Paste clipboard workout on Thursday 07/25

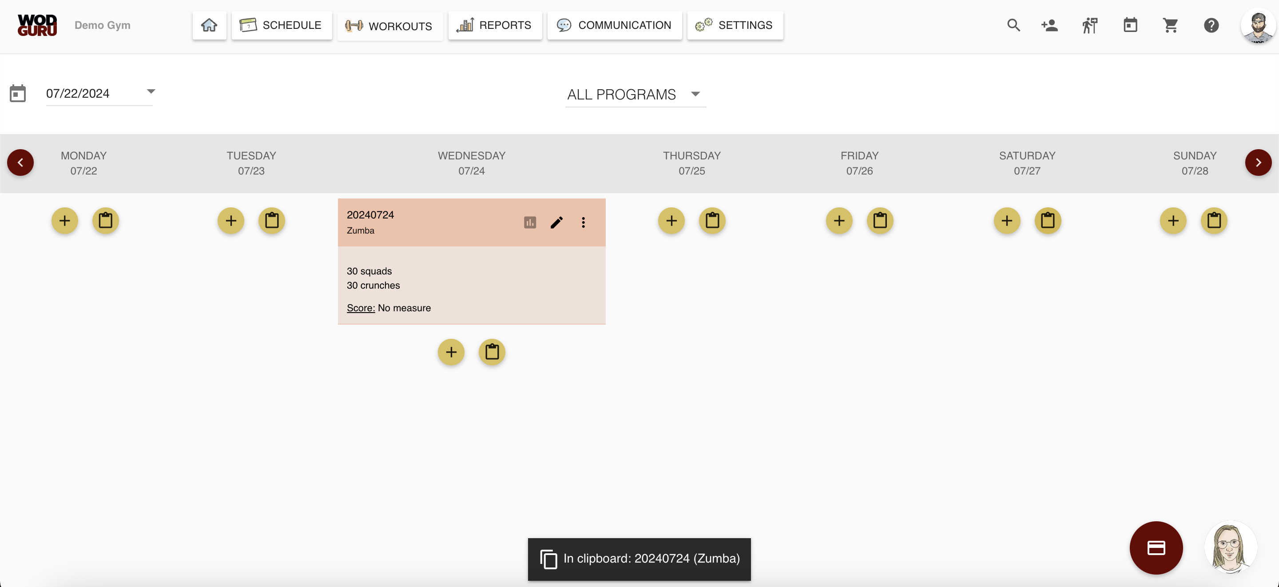coord(712,221)
